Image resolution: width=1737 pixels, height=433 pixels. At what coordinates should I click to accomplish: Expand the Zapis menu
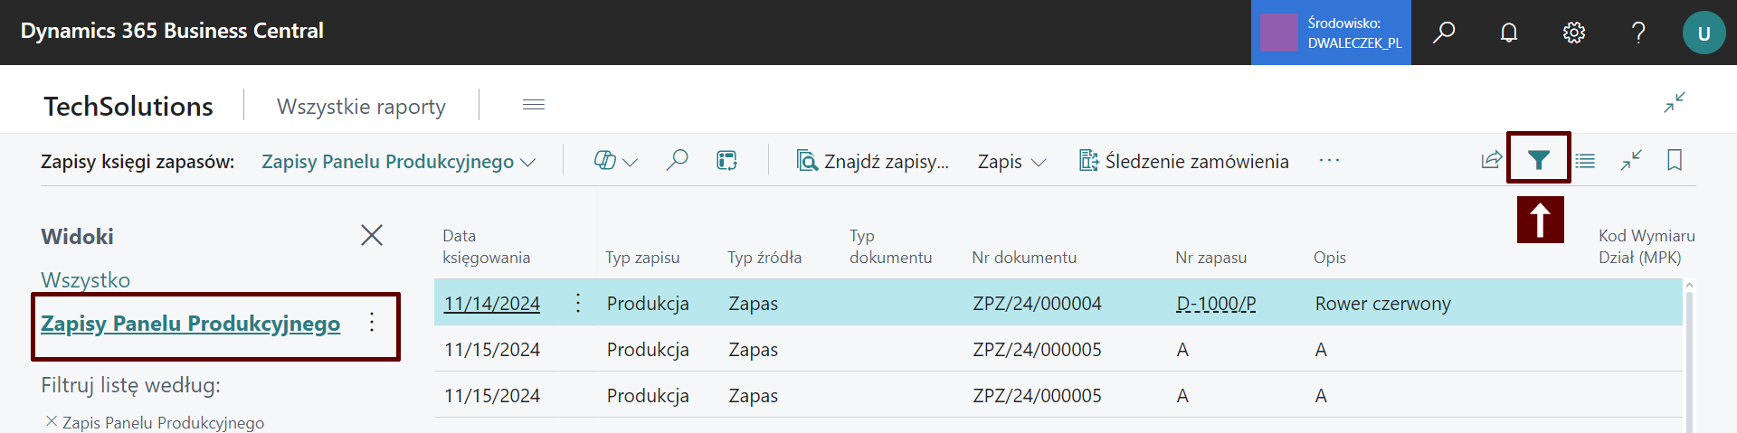[1011, 162]
